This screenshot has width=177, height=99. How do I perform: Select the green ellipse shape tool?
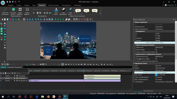[5, 37]
